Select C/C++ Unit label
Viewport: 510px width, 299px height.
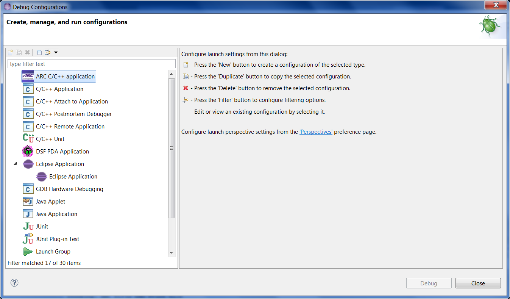tap(50, 139)
